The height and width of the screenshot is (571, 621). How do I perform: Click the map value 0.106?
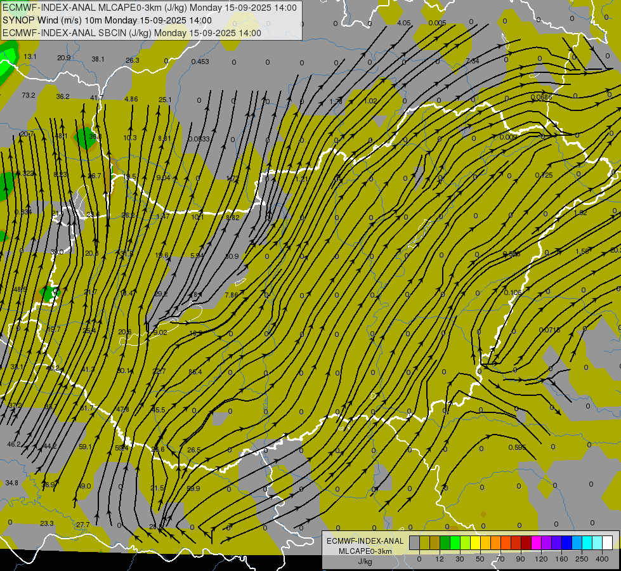pos(513,292)
